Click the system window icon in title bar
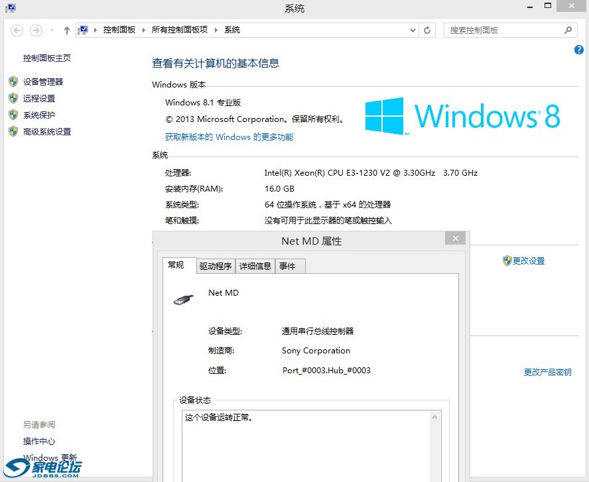The image size is (589, 482). [11, 7]
